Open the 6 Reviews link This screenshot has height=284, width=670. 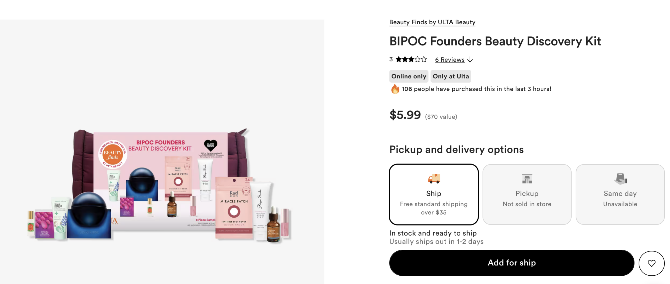point(450,60)
